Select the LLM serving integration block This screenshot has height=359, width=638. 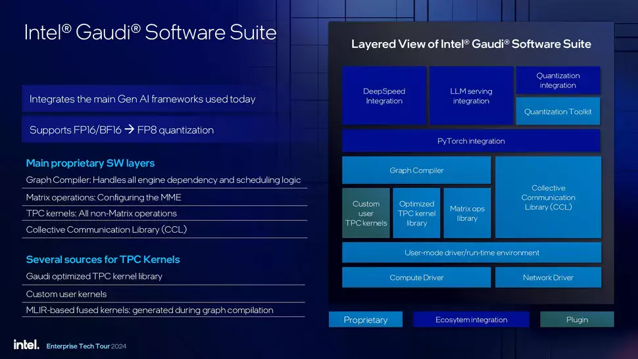coord(471,95)
